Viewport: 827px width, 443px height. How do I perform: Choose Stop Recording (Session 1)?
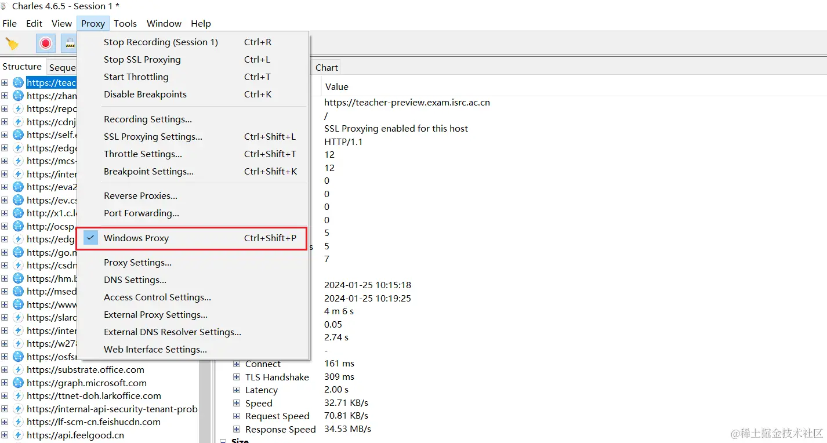(x=194, y=42)
